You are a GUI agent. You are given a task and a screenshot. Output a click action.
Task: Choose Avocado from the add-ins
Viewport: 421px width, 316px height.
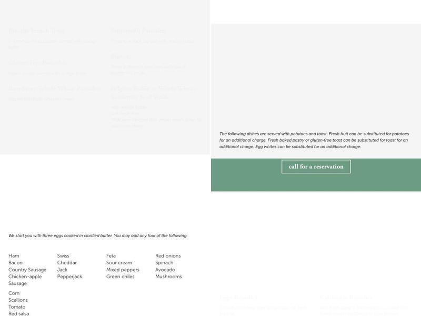[x=165, y=270]
